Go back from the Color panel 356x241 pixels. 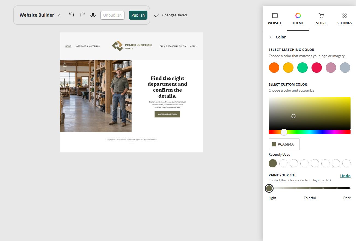pos(271,37)
